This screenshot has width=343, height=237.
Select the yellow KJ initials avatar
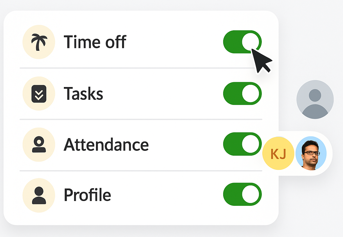(278, 154)
